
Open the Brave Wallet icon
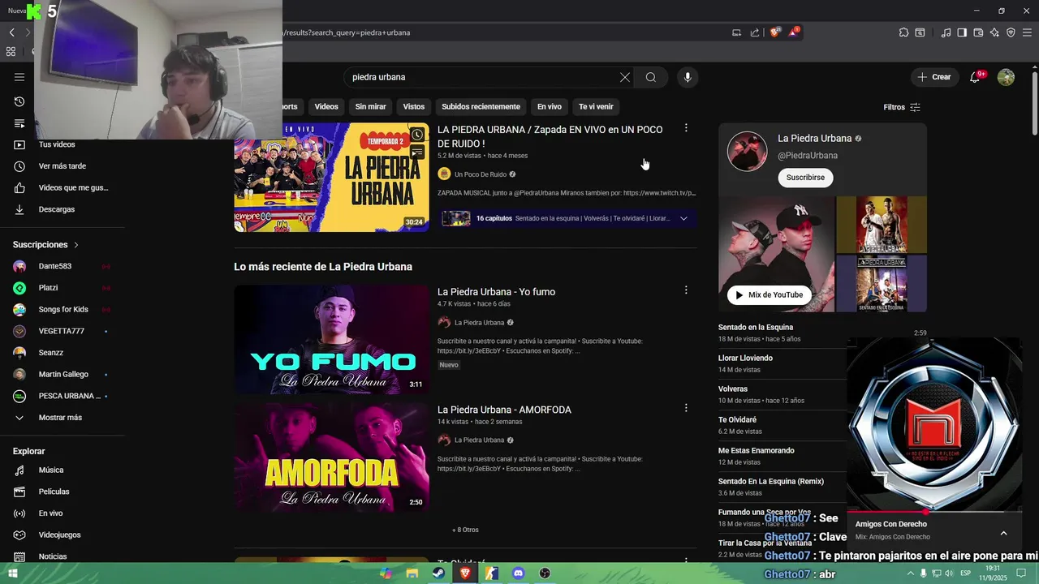tap(978, 32)
